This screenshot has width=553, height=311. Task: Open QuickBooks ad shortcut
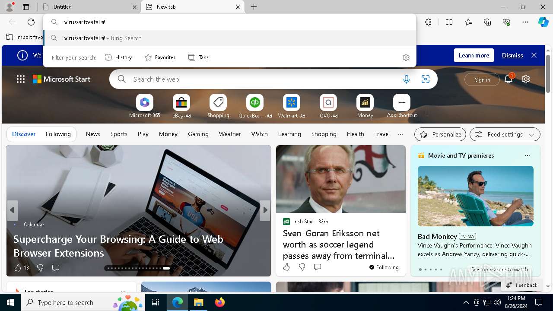pyautogui.click(x=255, y=106)
